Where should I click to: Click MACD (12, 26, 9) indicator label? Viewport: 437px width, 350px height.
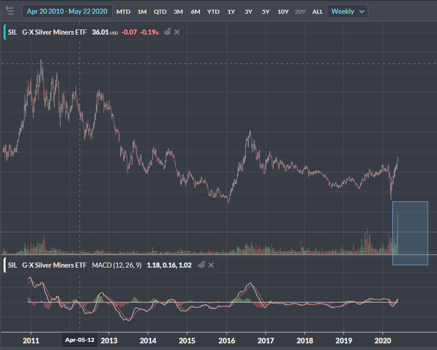tap(117, 265)
